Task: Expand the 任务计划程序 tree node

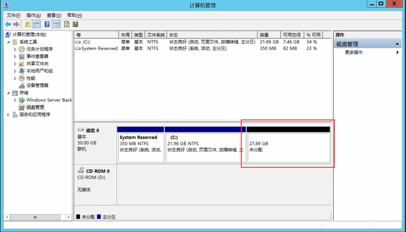Action: pyautogui.click(x=15, y=49)
